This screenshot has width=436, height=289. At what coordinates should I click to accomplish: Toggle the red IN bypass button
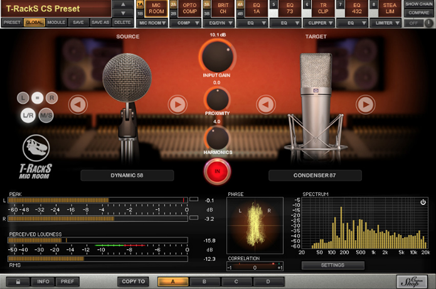(217, 172)
